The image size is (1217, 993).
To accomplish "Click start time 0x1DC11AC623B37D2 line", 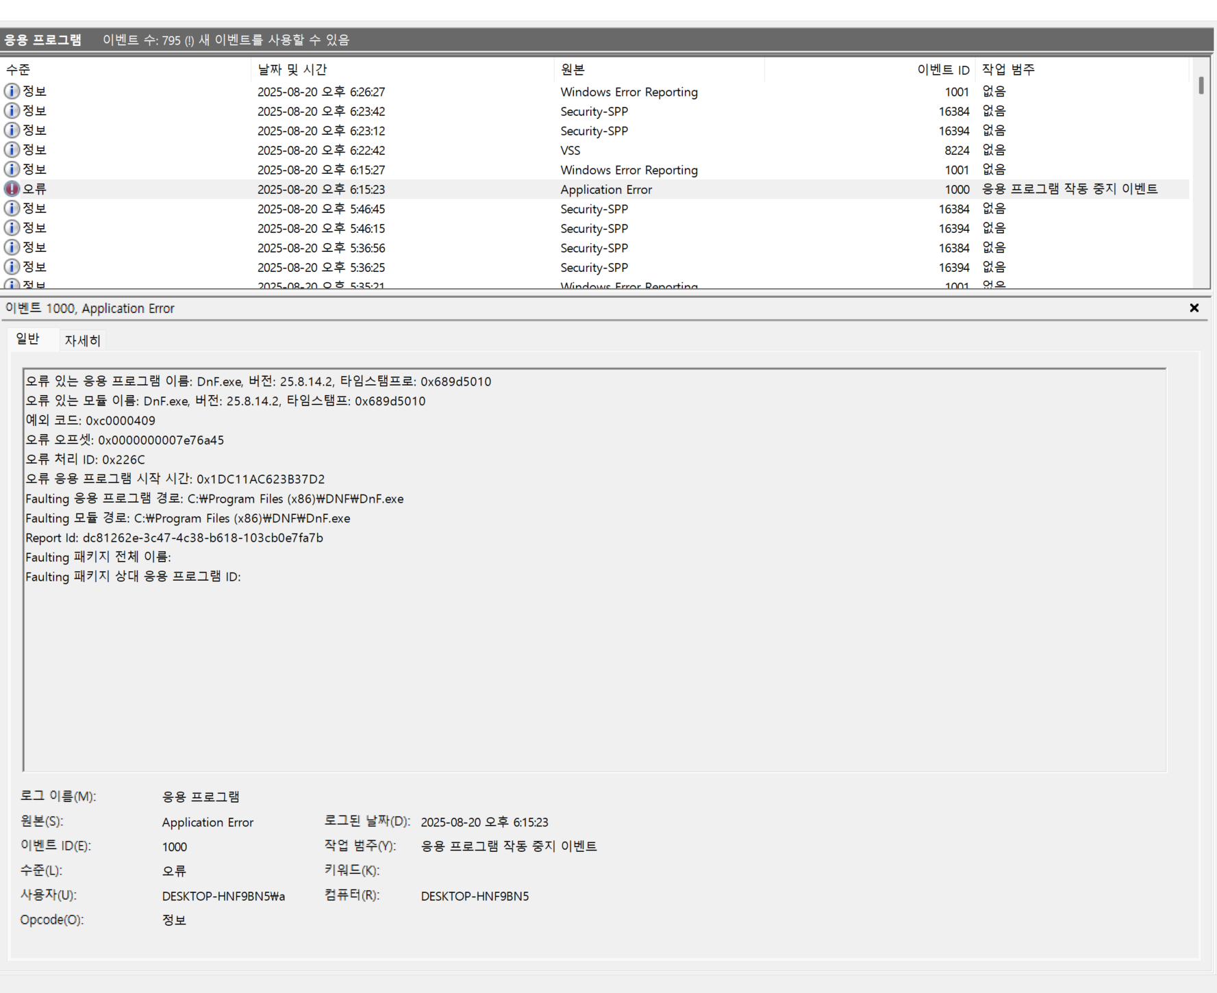I will coord(175,479).
